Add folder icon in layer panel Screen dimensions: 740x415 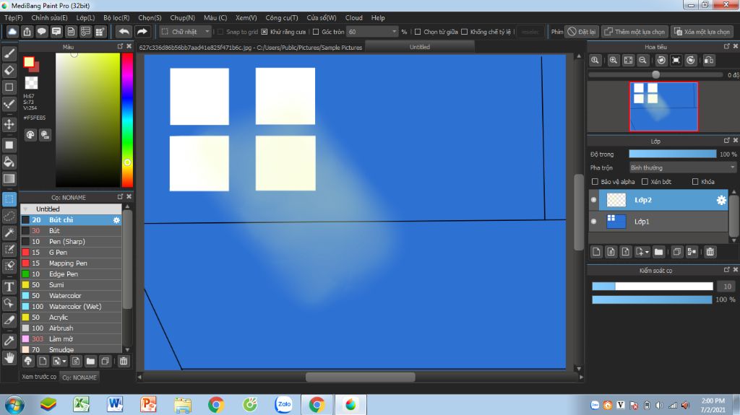(659, 252)
